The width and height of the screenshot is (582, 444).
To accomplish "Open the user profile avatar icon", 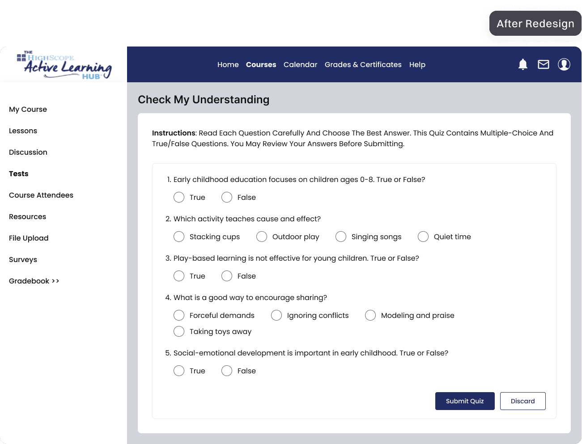I will click(x=564, y=64).
